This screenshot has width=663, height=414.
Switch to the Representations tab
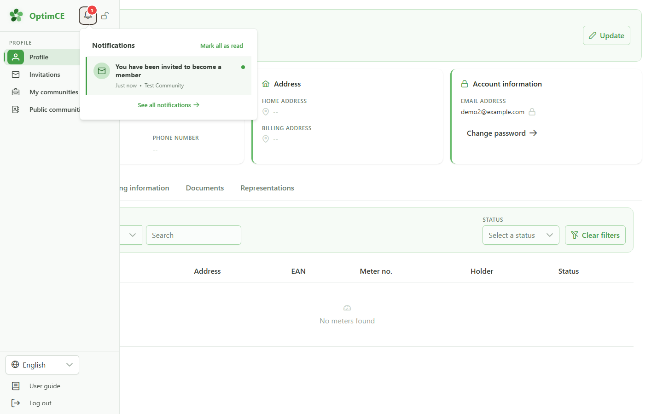click(267, 188)
